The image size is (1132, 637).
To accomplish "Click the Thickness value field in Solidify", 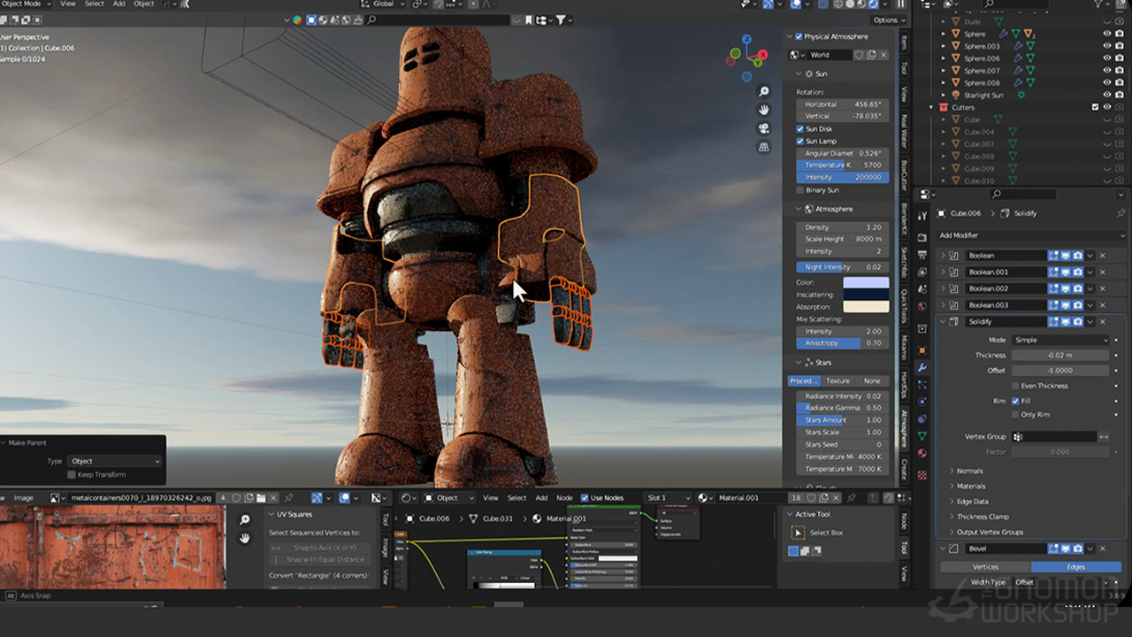I will tap(1059, 355).
